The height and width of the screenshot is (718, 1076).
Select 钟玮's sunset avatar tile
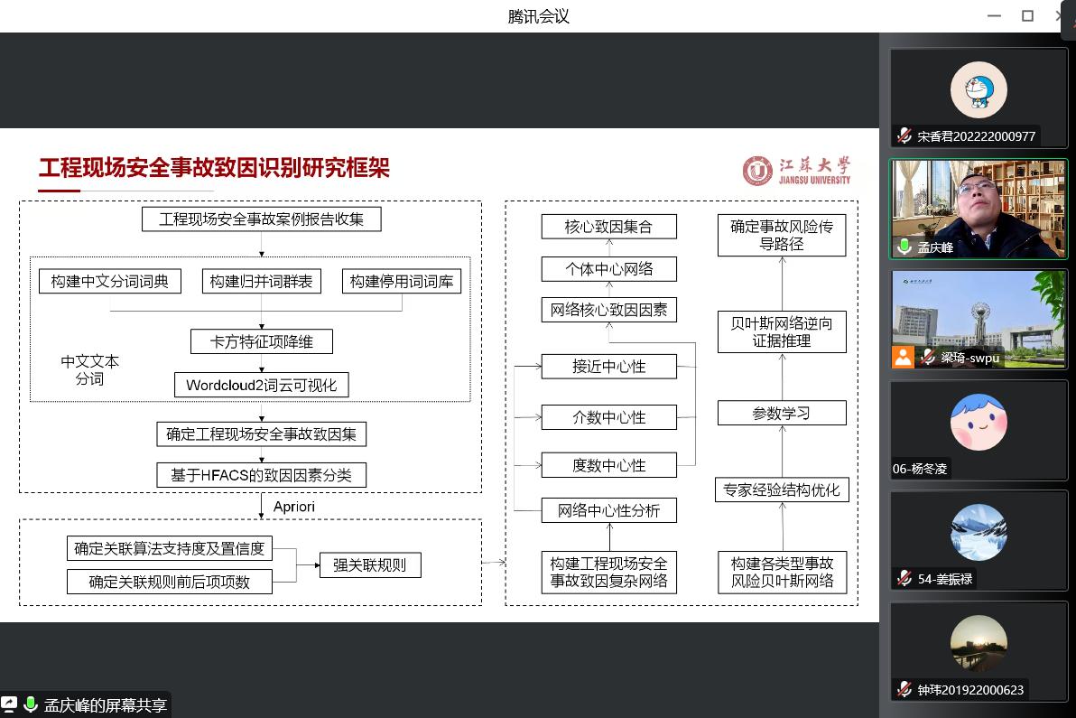(x=979, y=644)
